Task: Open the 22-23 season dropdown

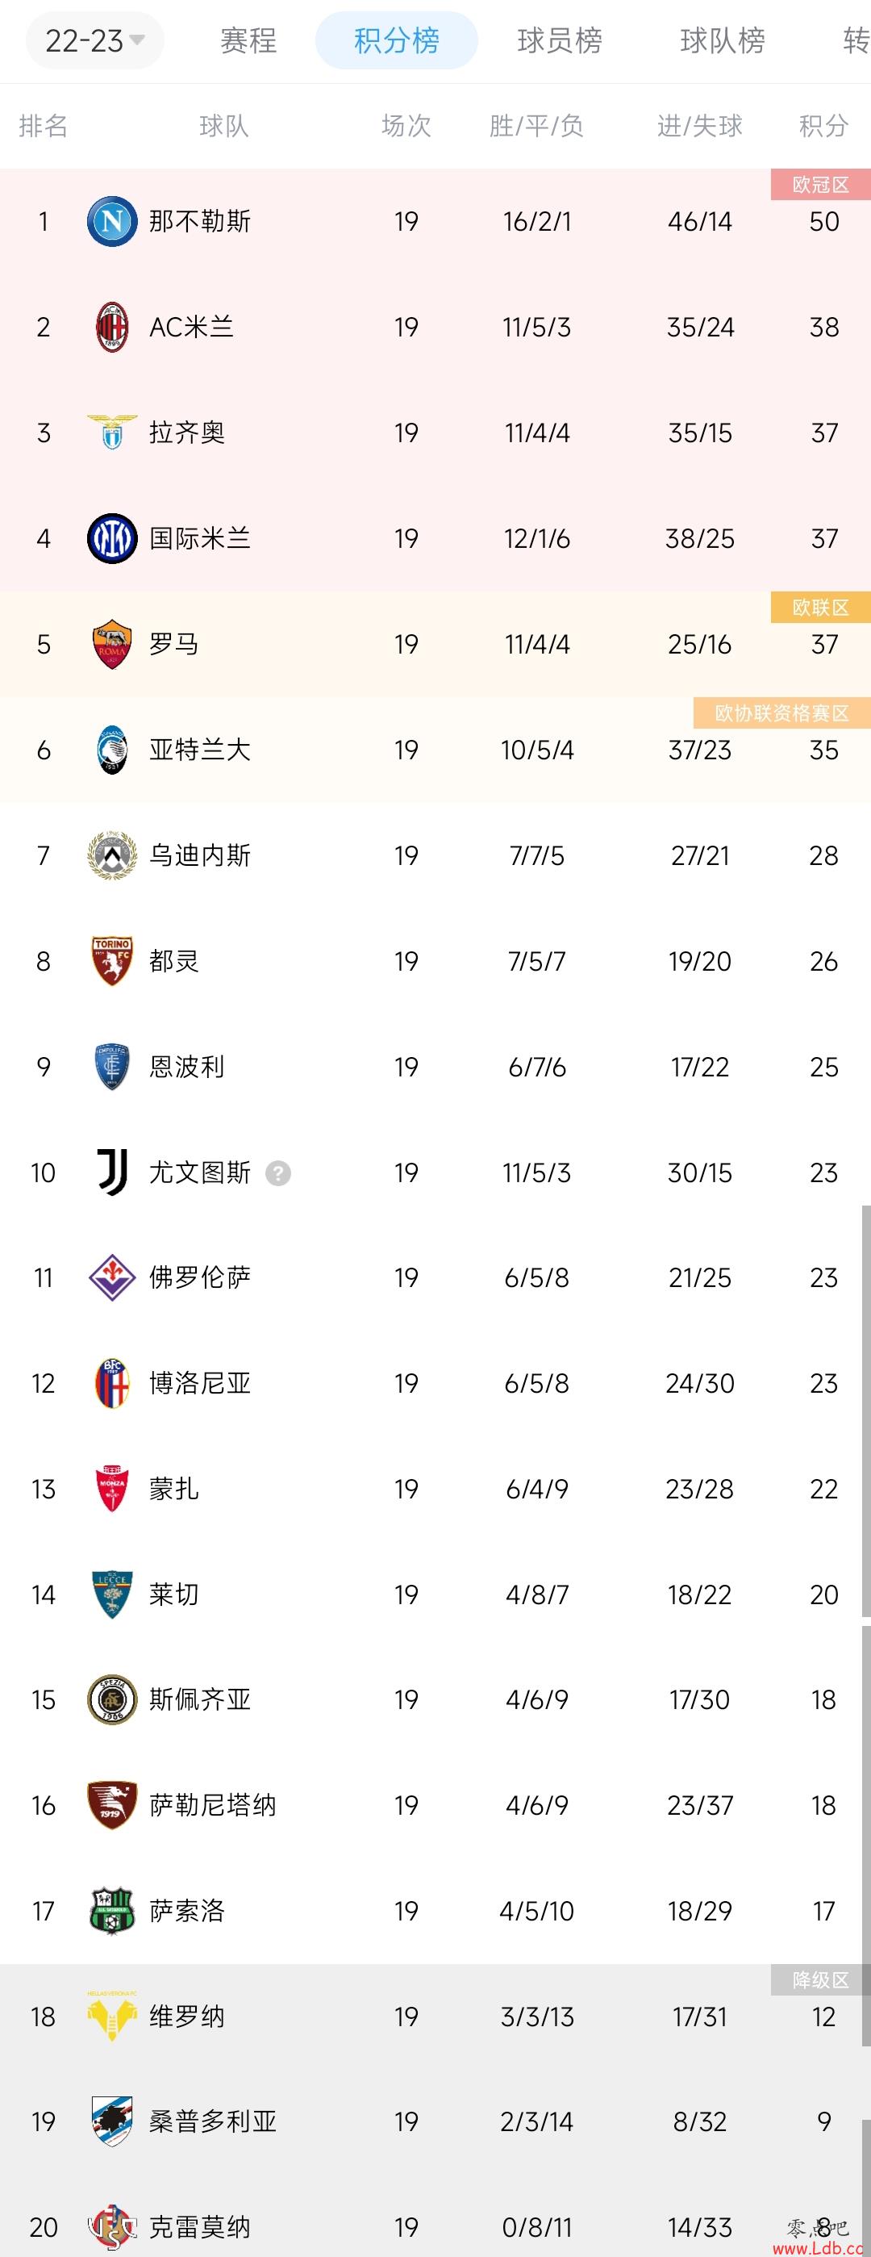Action: (x=94, y=40)
